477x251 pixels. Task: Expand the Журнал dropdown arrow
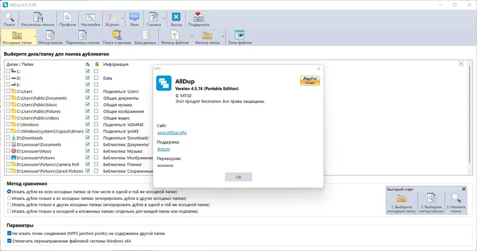coord(123,19)
